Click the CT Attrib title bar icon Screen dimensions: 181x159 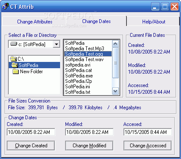[x=5, y=7]
